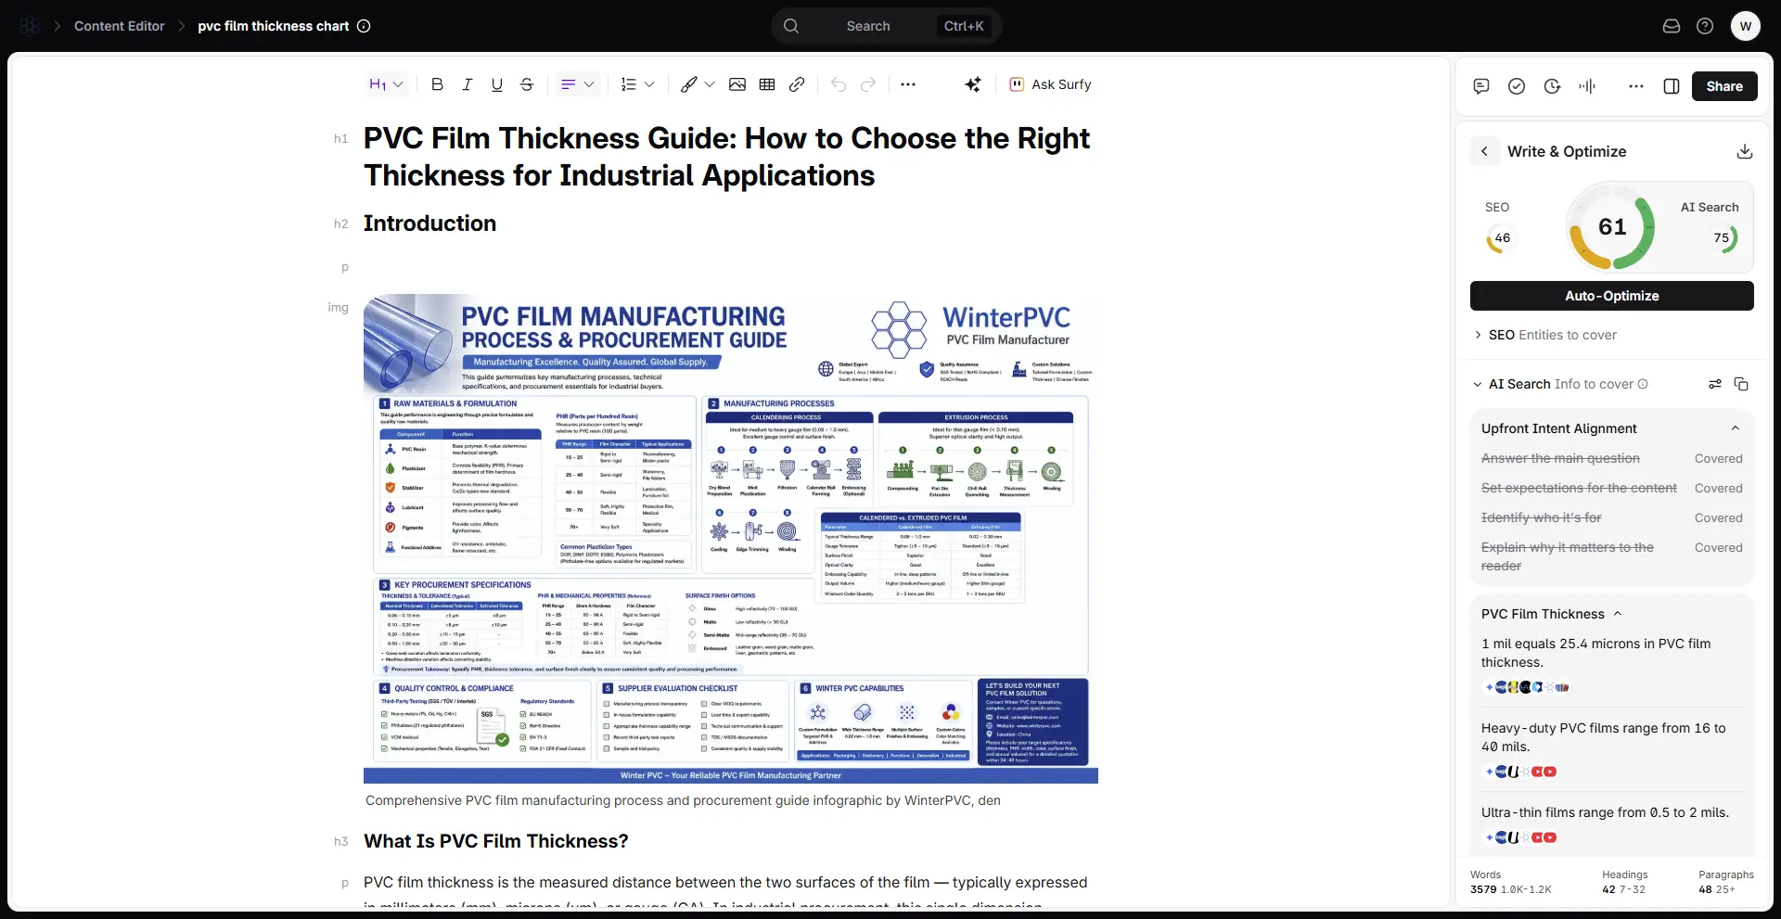Toggle the side panel layout view

click(x=1672, y=86)
